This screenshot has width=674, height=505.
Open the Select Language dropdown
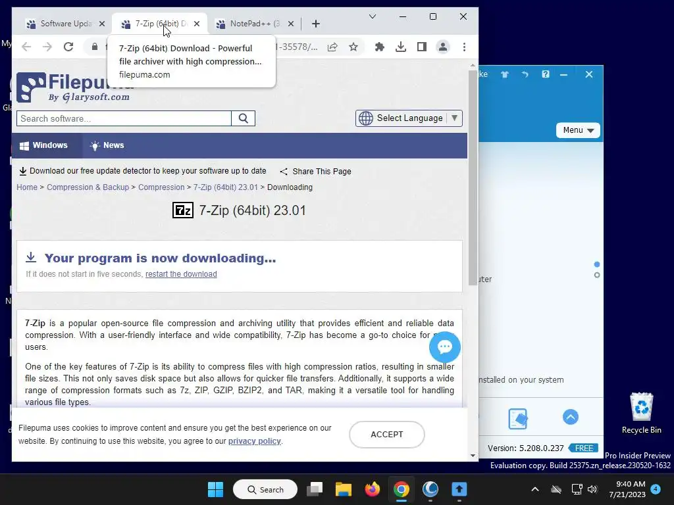(x=409, y=118)
